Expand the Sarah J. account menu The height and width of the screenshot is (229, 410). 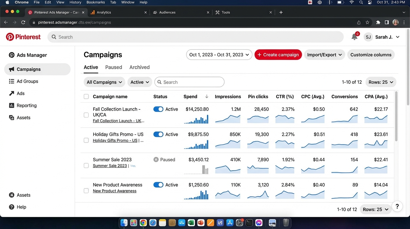[397, 37]
